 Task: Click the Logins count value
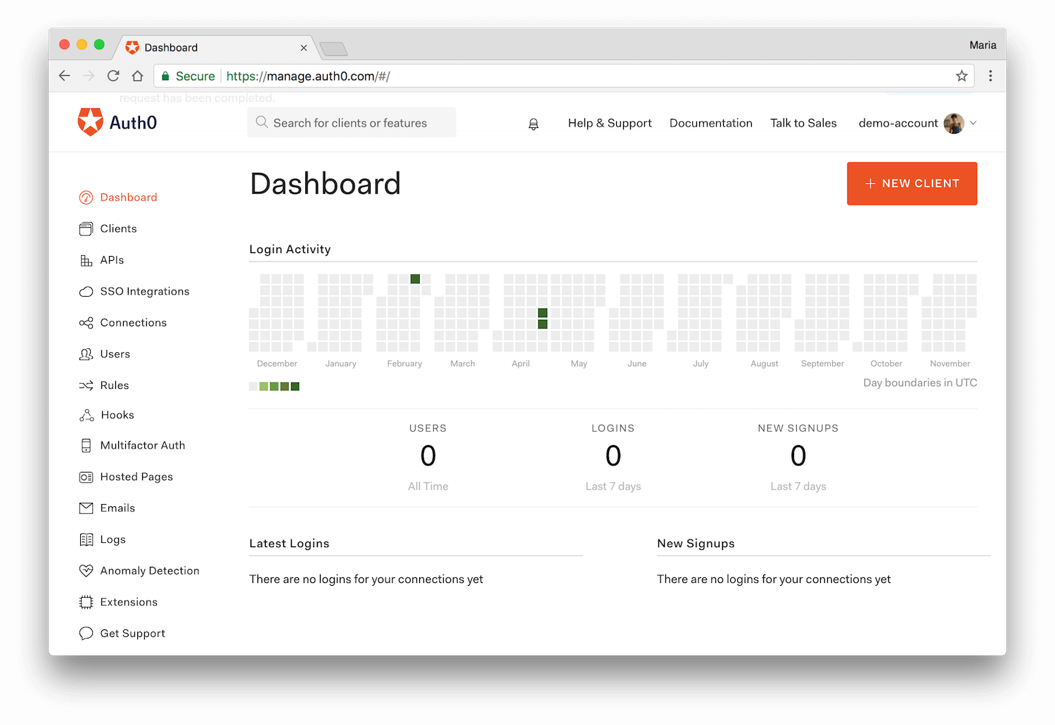pos(613,456)
